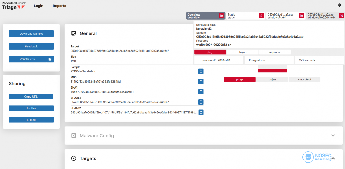Click the windows10-2004-x64 box in the popup

tap(219, 60)
